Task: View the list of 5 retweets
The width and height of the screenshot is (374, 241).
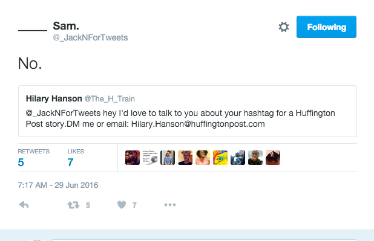Action: pyautogui.click(x=34, y=158)
